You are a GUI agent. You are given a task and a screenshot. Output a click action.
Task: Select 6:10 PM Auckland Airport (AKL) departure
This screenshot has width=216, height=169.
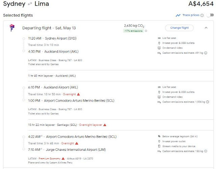point(53,87)
